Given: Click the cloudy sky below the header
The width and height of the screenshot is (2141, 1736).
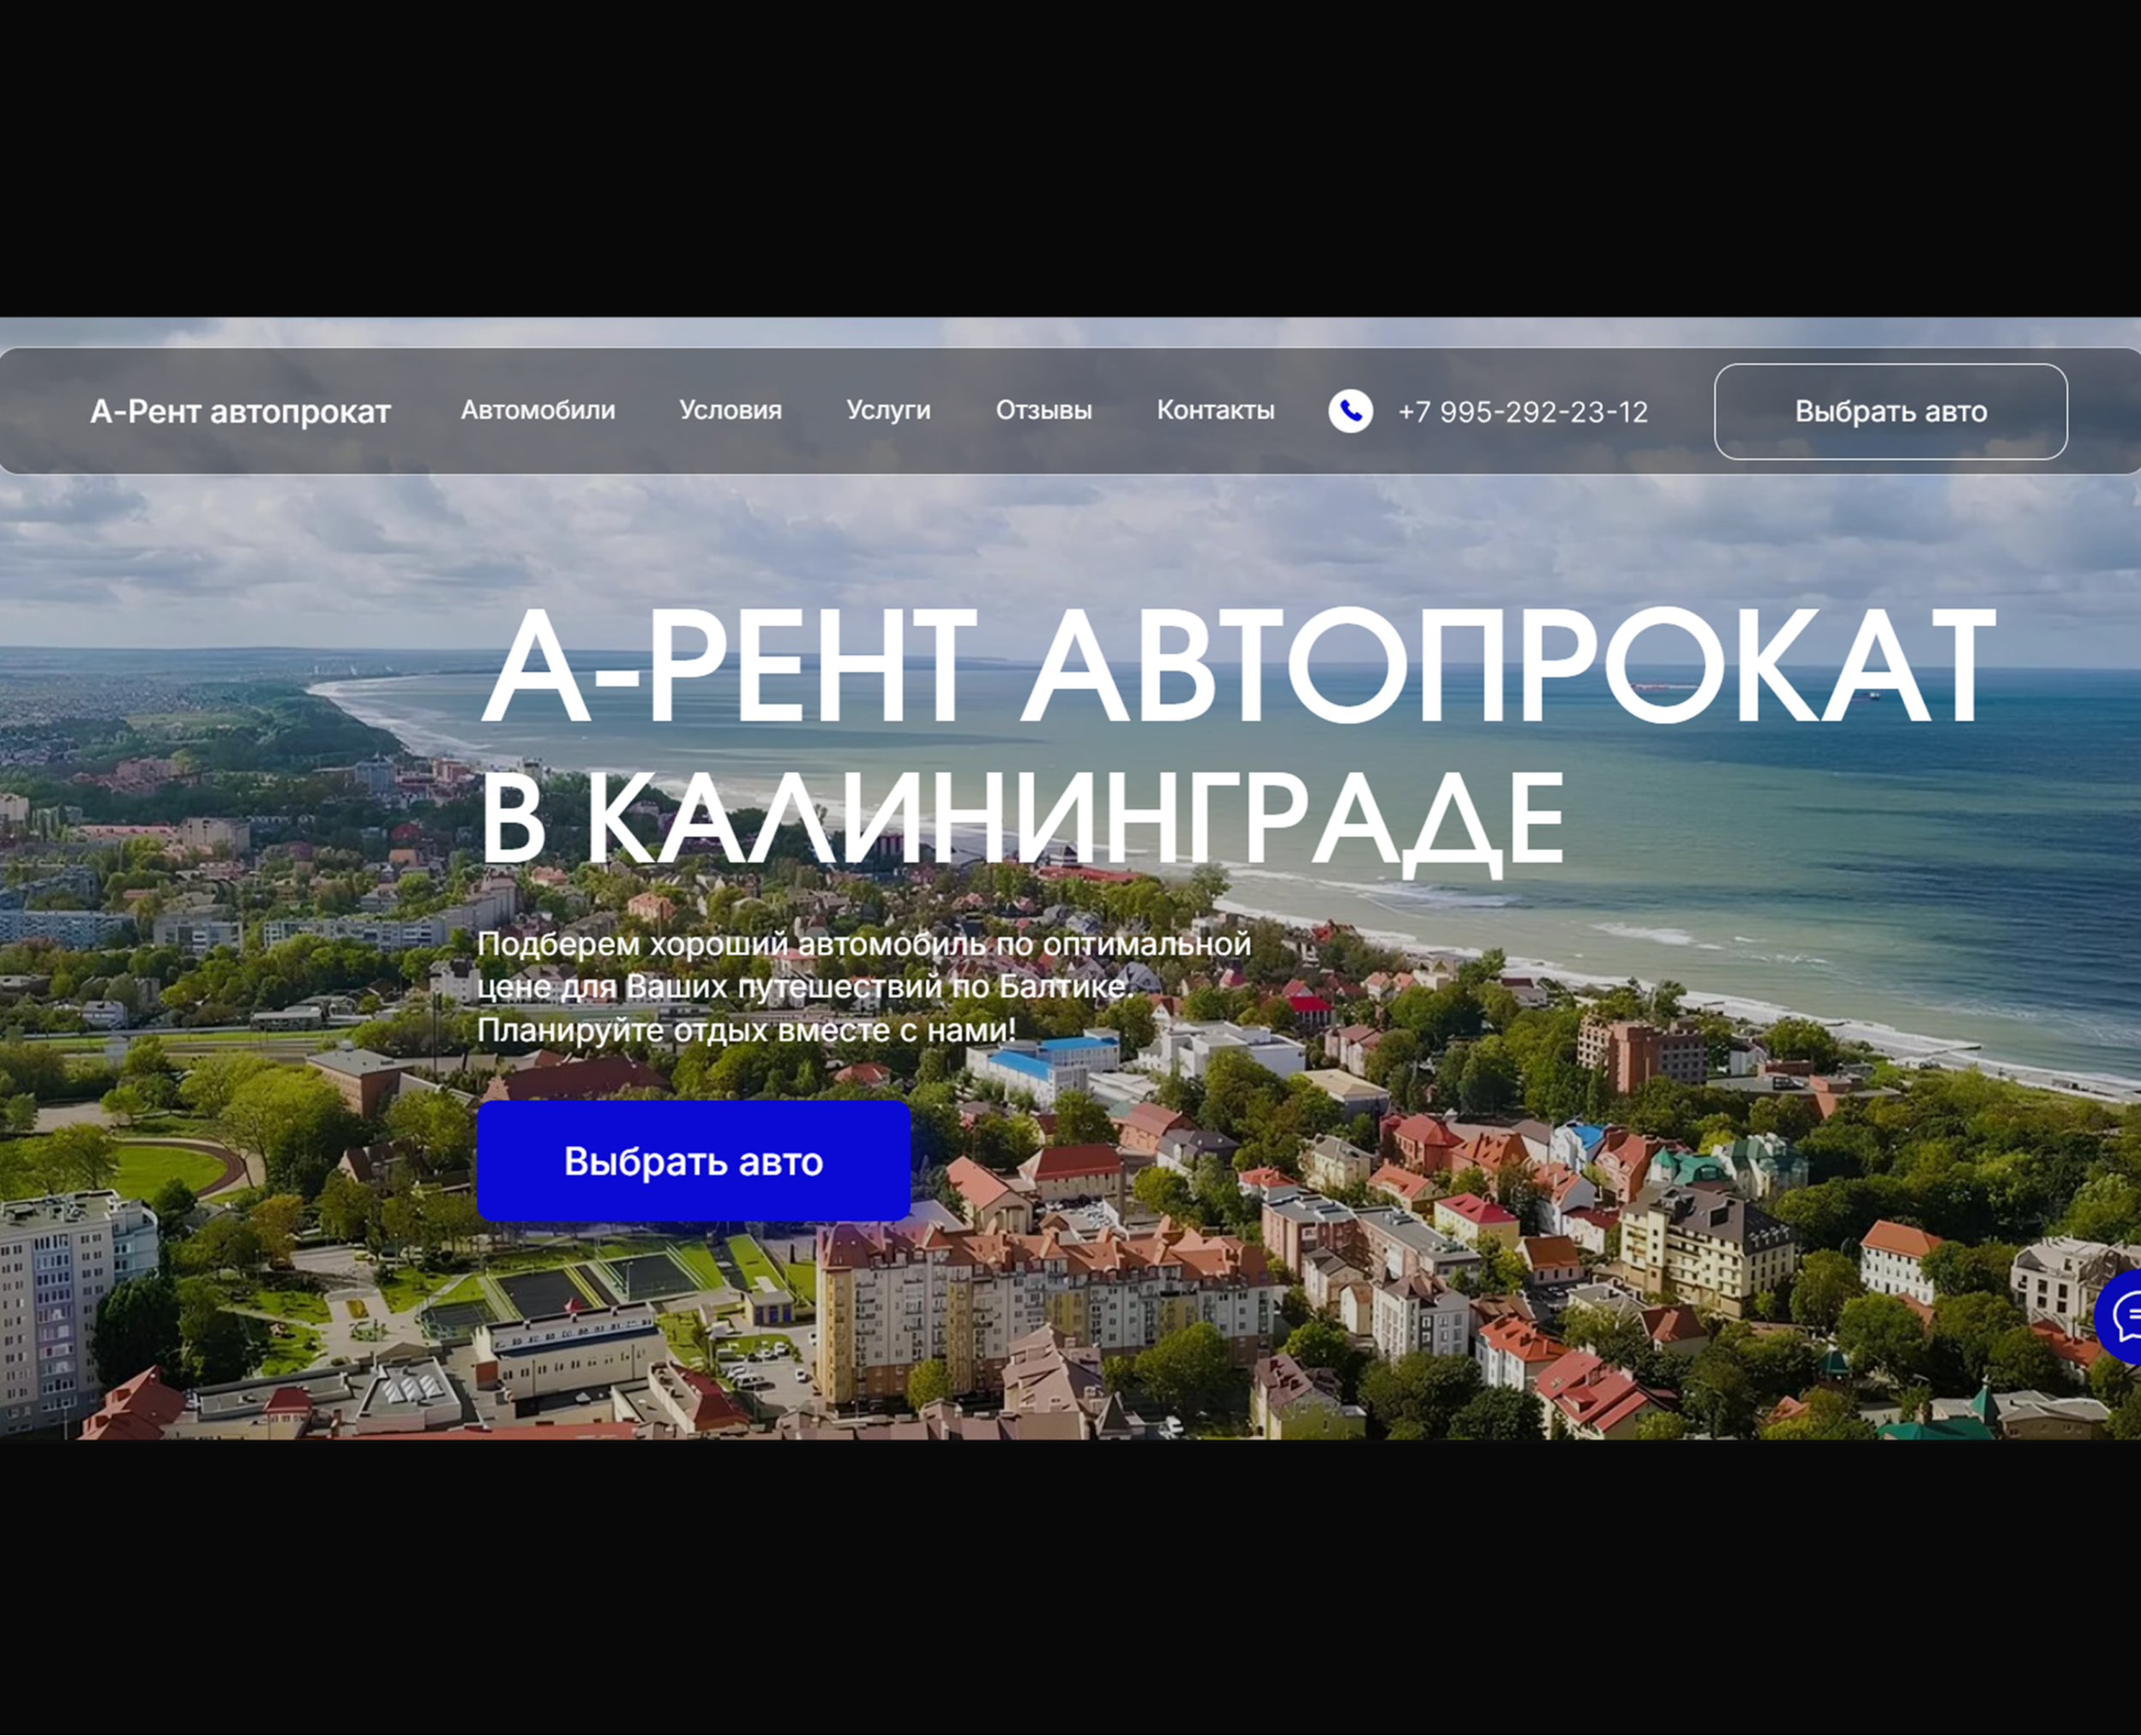Looking at the screenshot, I should click(x=1000, y=540).
